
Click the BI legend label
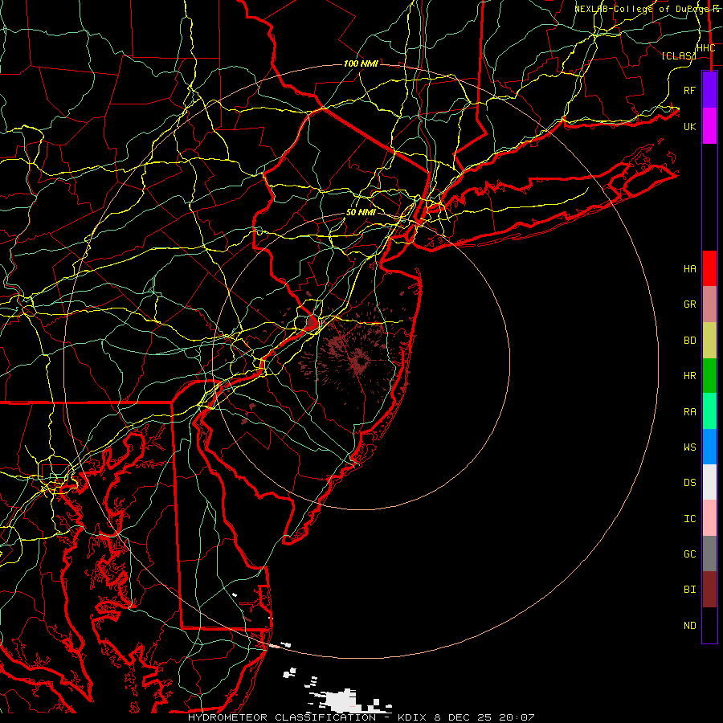coord(689,590)
